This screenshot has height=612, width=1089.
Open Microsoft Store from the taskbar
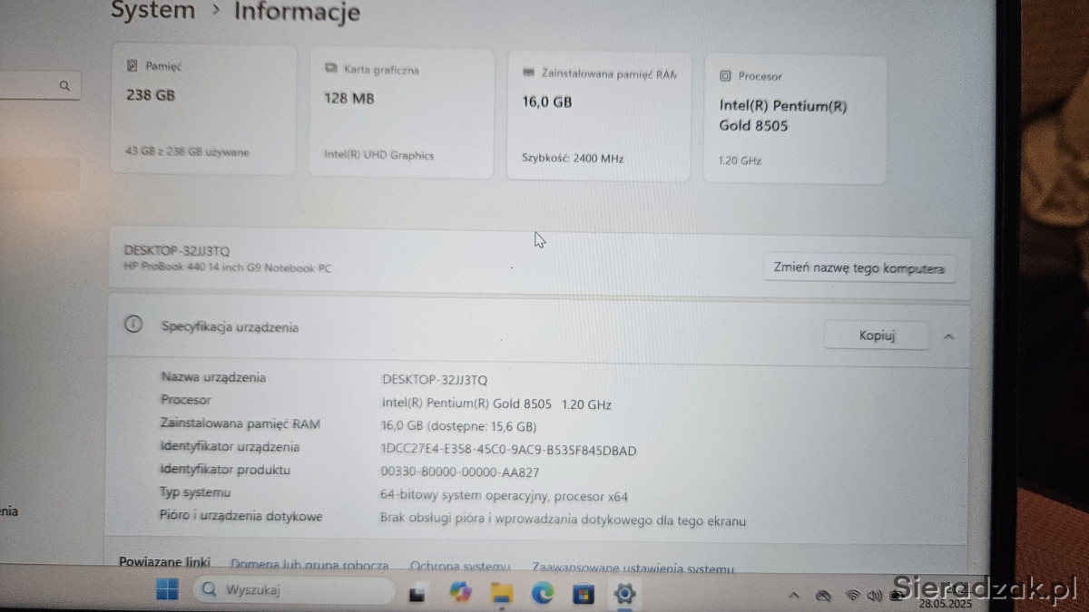[x=584, y=595]
